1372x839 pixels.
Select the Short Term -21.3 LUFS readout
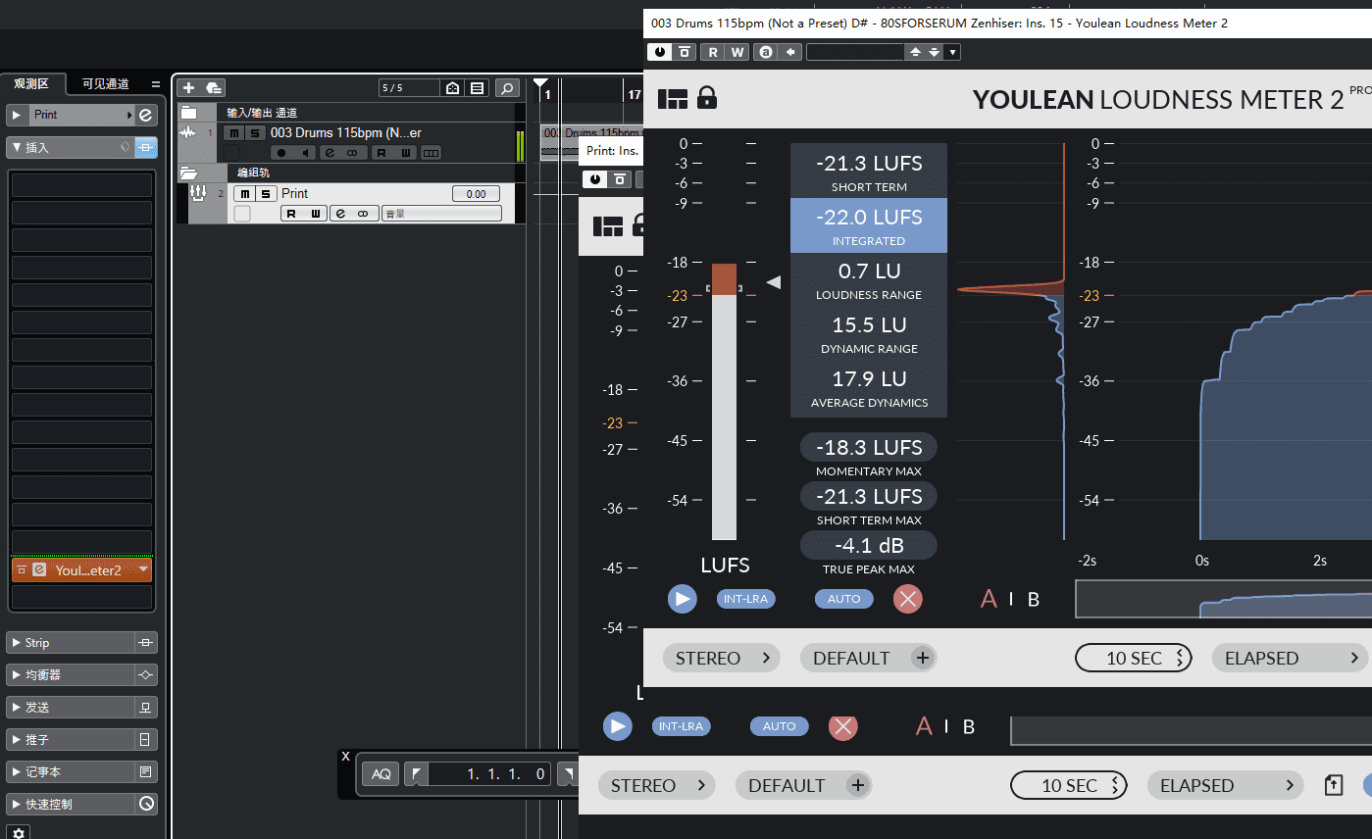[x=869, y=172]
